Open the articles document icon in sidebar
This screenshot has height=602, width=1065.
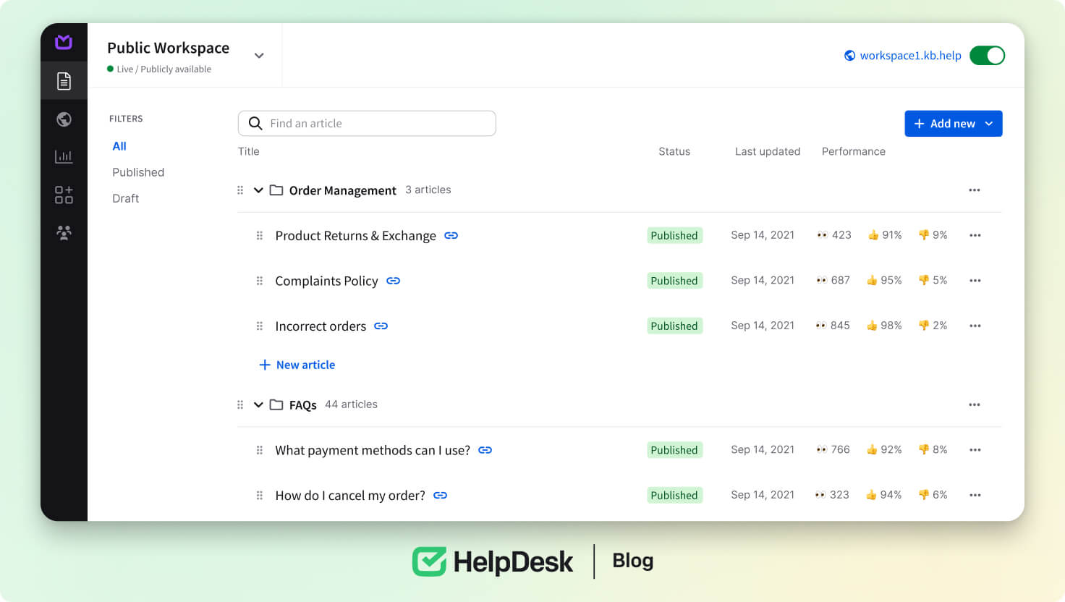64,81
